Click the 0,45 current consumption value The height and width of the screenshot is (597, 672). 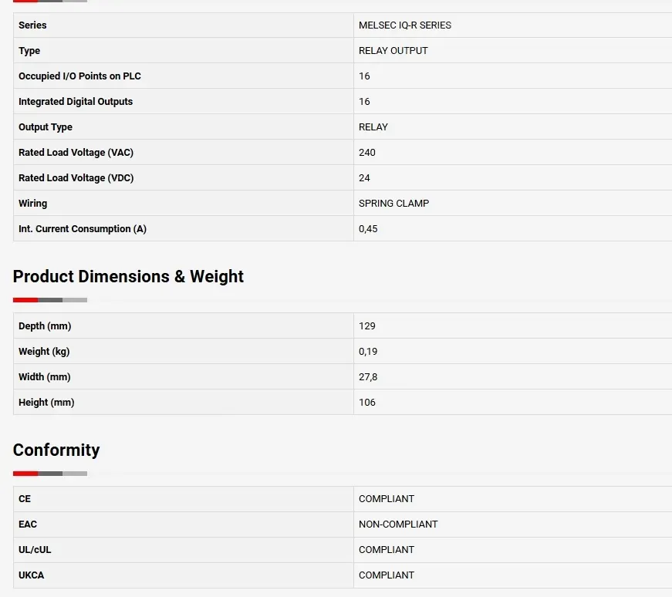(368, 229)
